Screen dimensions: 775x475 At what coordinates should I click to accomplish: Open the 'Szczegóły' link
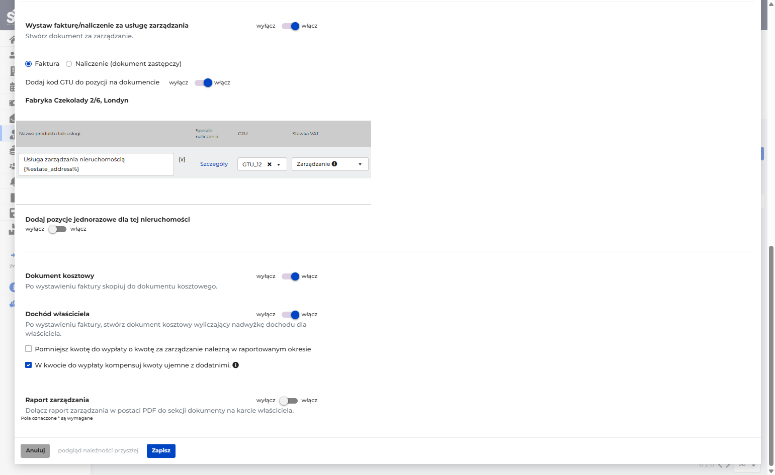point(214,164)
